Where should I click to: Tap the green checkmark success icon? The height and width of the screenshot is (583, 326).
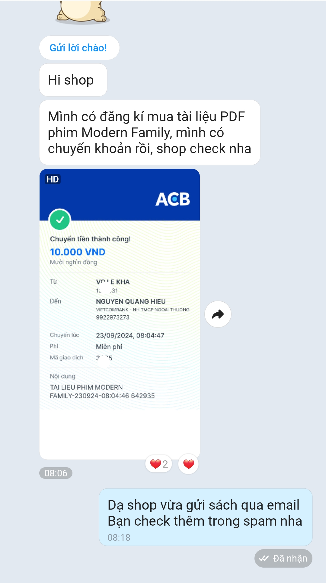tap(60, 220)
